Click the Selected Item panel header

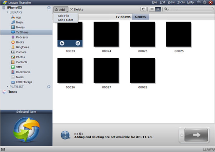pyautogui.click(x=26, y=112)
